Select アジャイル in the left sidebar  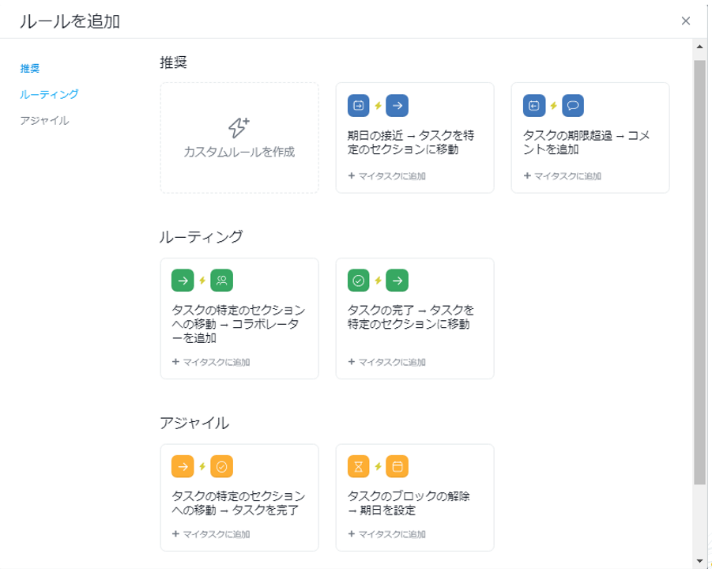(x=44, y=121)
